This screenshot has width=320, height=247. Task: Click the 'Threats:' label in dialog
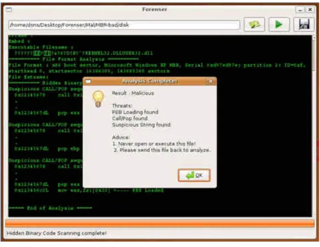pyautogui.click(x=122, y=105)
